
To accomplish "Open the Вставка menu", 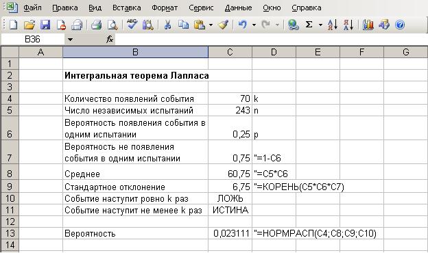I will tap(127, 8).
